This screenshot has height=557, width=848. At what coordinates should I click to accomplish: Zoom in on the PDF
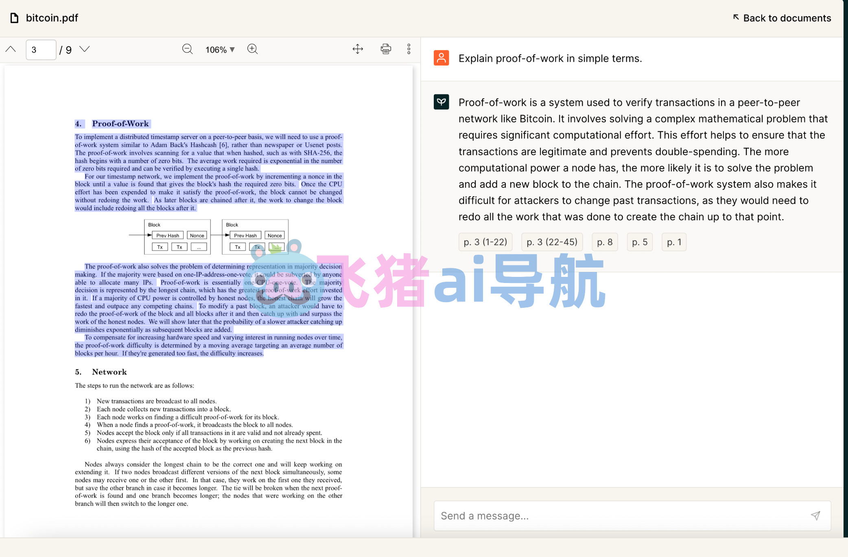click(x=253, y=49)
